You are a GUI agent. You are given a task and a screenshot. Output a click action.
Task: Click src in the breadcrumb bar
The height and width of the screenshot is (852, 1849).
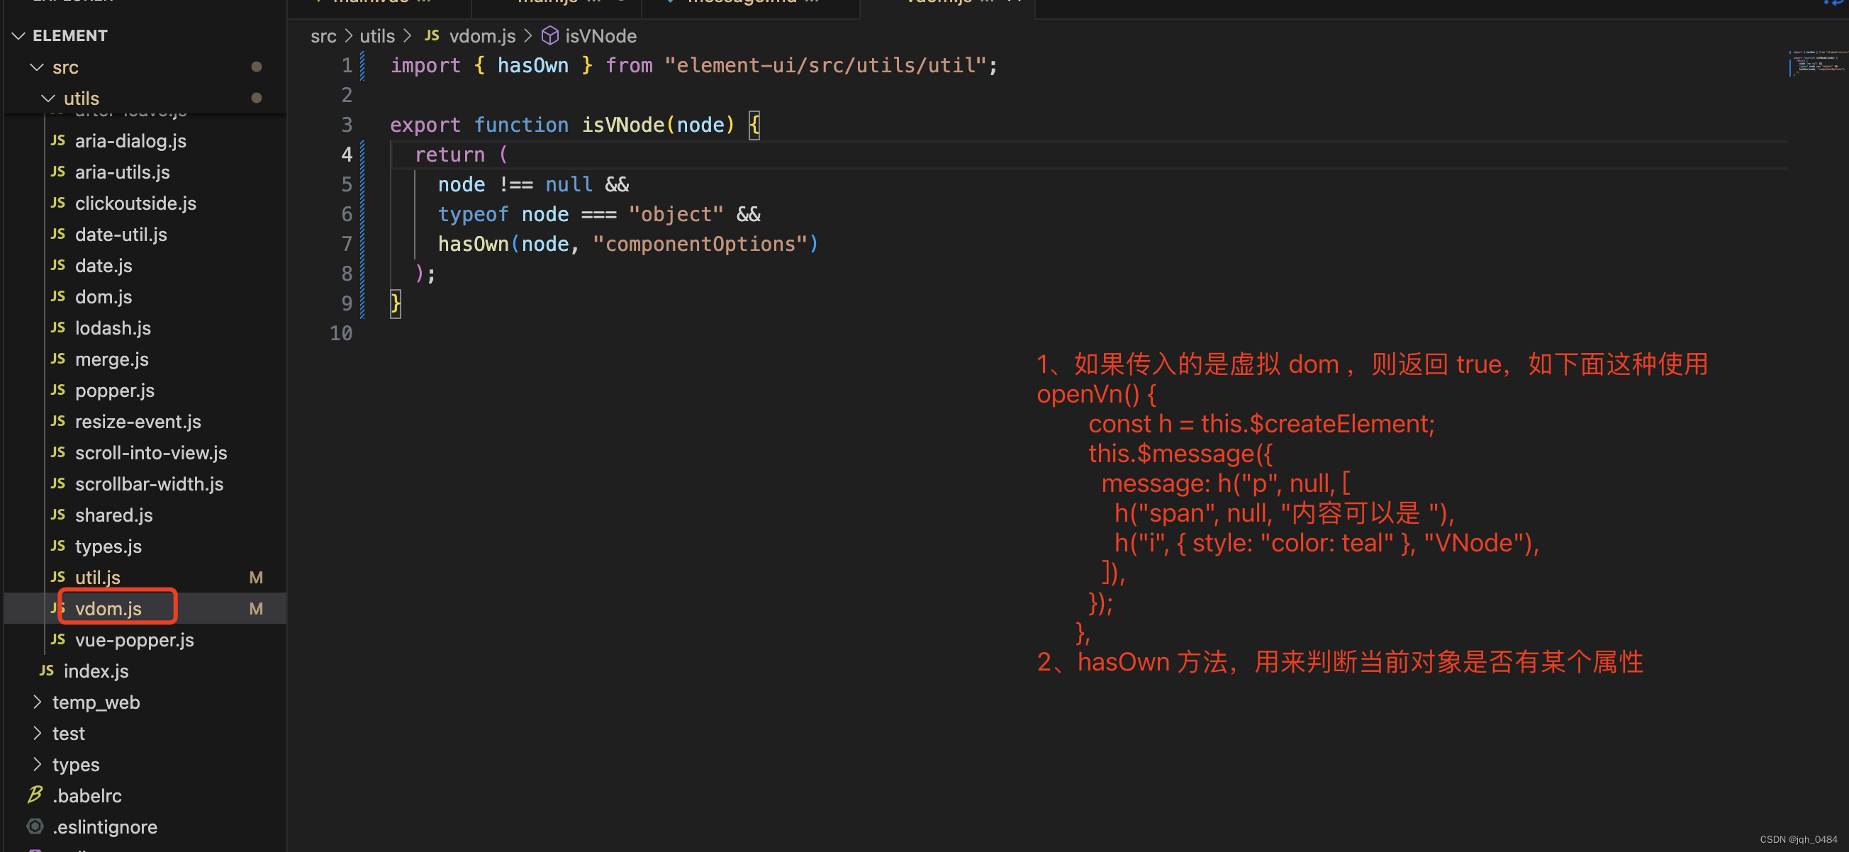click(323, 35)
